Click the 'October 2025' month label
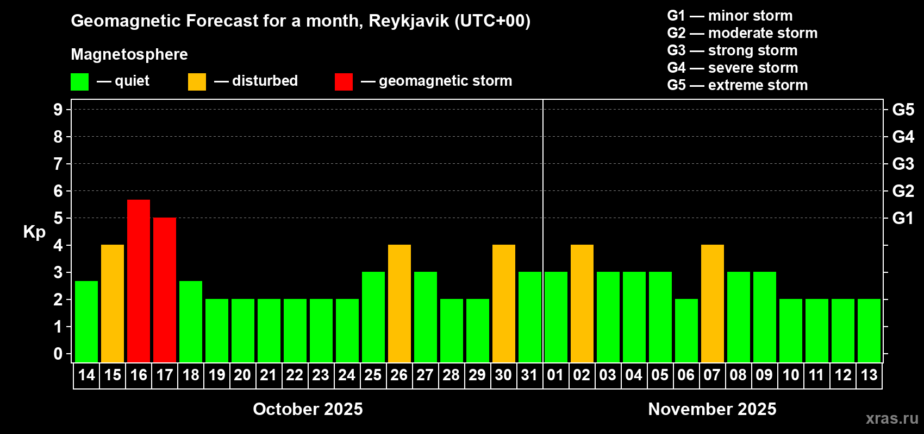 (308, 409)
